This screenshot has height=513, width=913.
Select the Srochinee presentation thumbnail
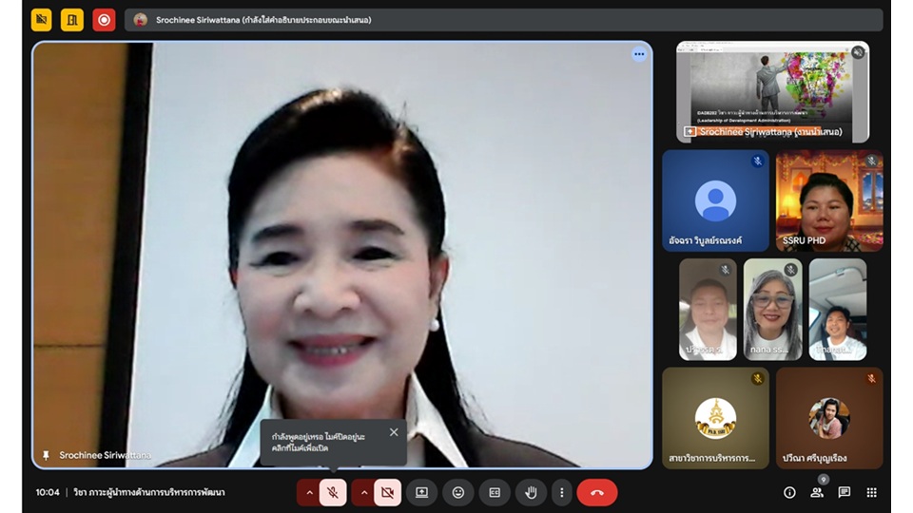point(772,91)
